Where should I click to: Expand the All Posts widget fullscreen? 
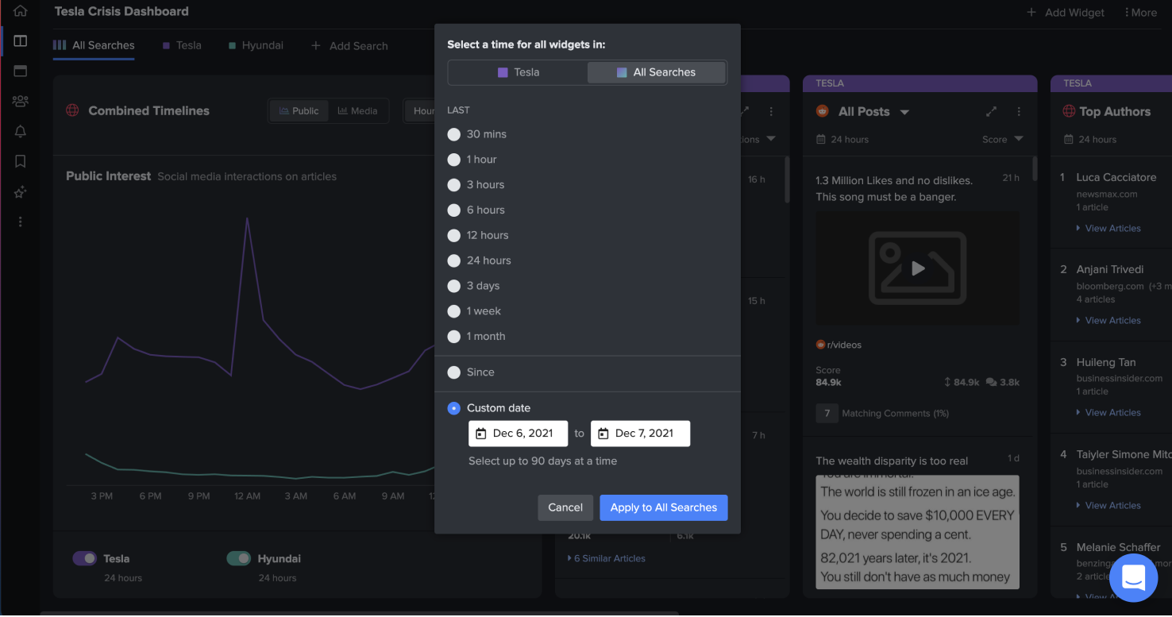click(991, 111)
